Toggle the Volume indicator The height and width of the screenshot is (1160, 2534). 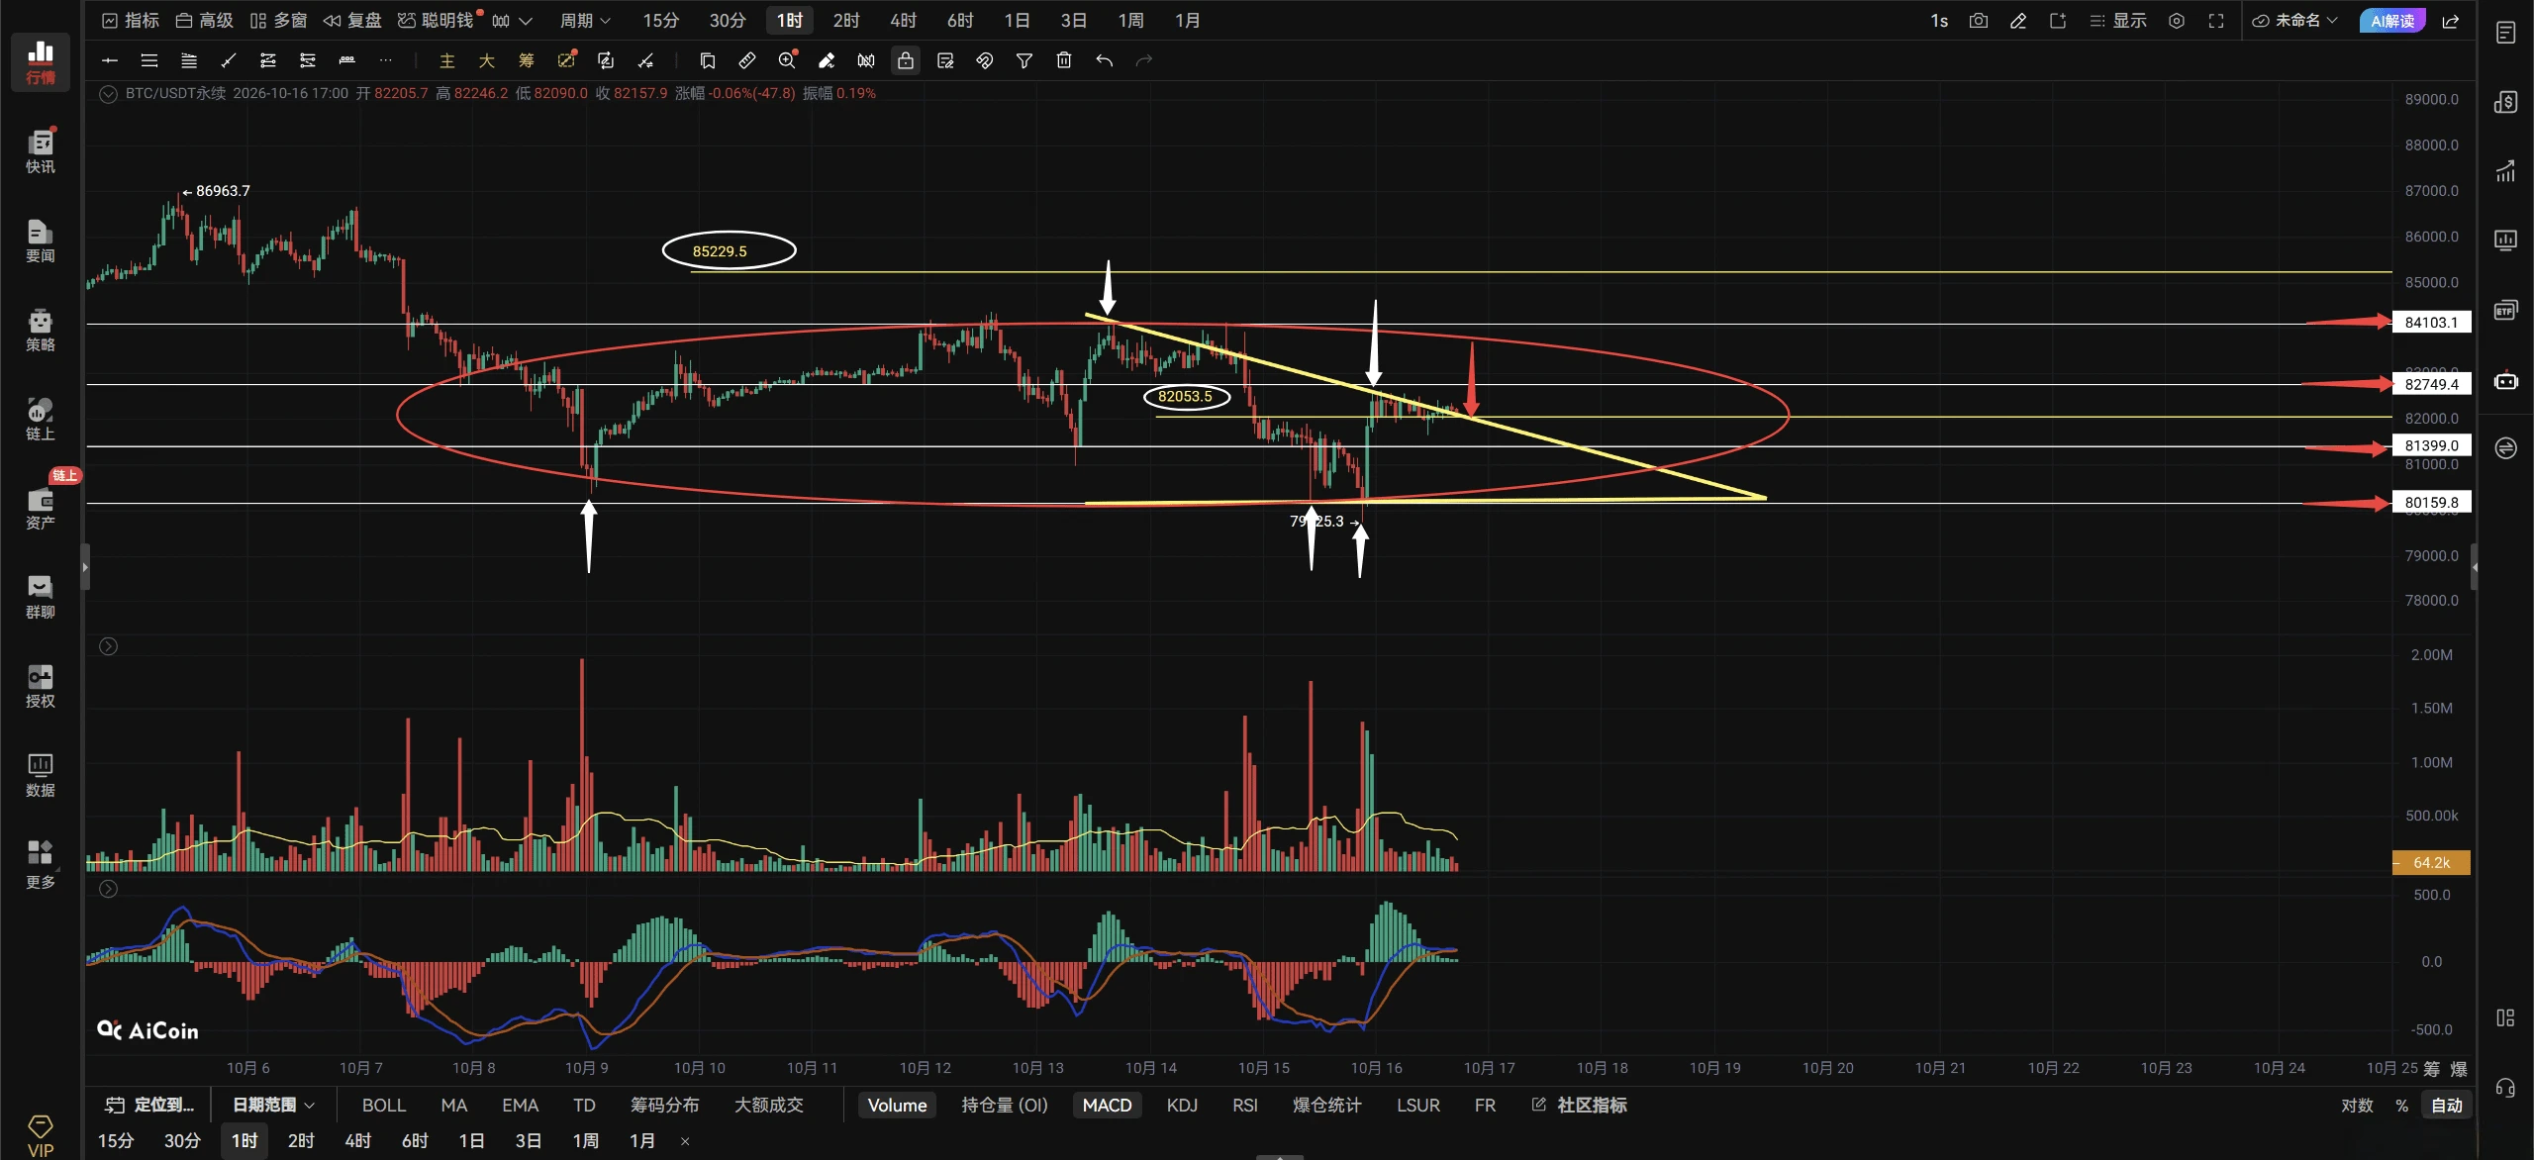pos(897,1105)
